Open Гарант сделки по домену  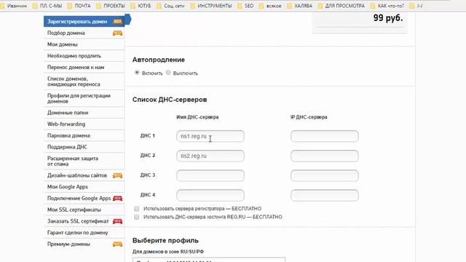click(x=84, y=233)
